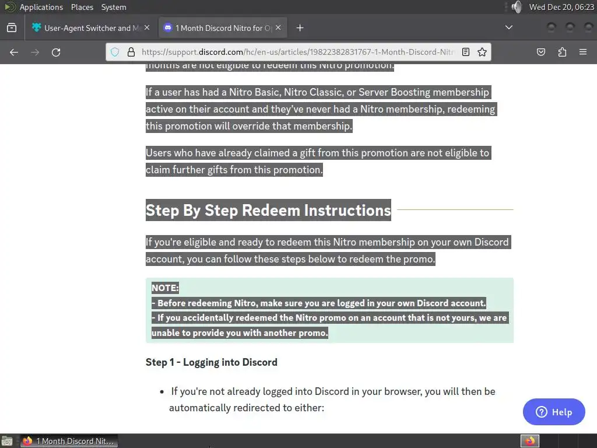Click the forward navigation arrow
Viewport: 597px width, 448px height.
[35, 52]
